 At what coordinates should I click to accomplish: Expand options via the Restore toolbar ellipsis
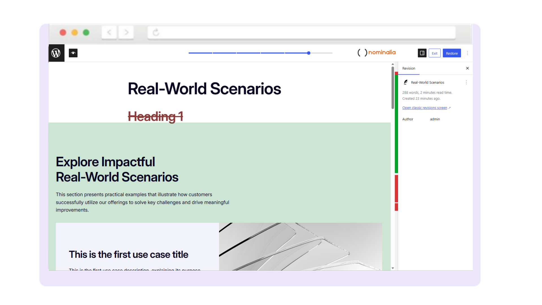click(x=467, y=53)
